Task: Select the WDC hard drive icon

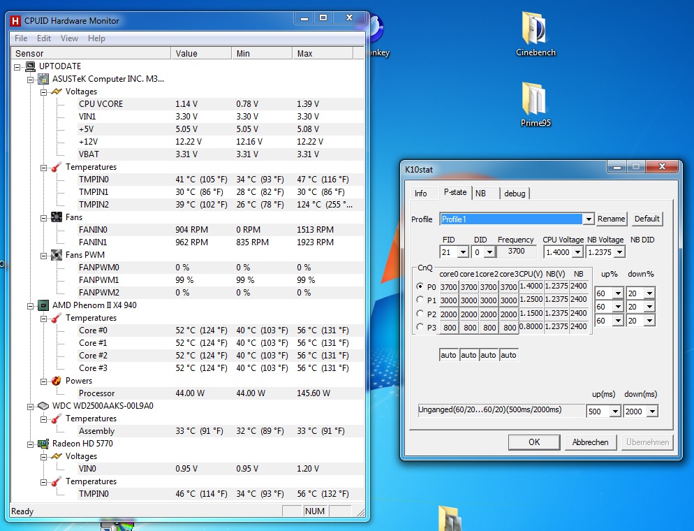Action: pos(43,406)
